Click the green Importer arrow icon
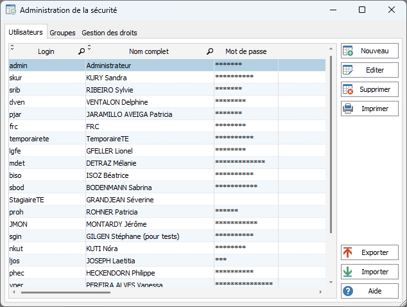The image size is (407, 307). click(348, 272)
